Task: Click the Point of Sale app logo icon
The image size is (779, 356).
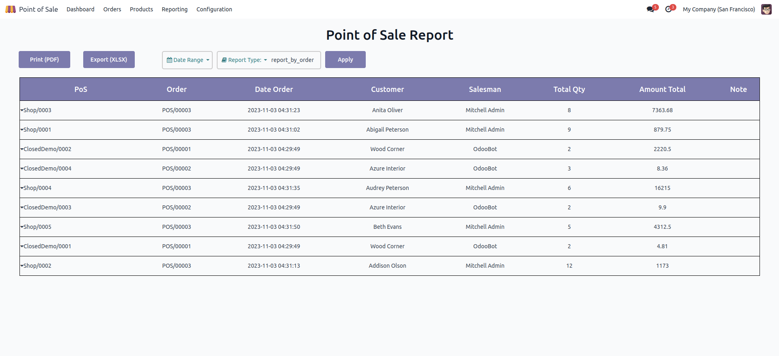Action: (11, 9)
